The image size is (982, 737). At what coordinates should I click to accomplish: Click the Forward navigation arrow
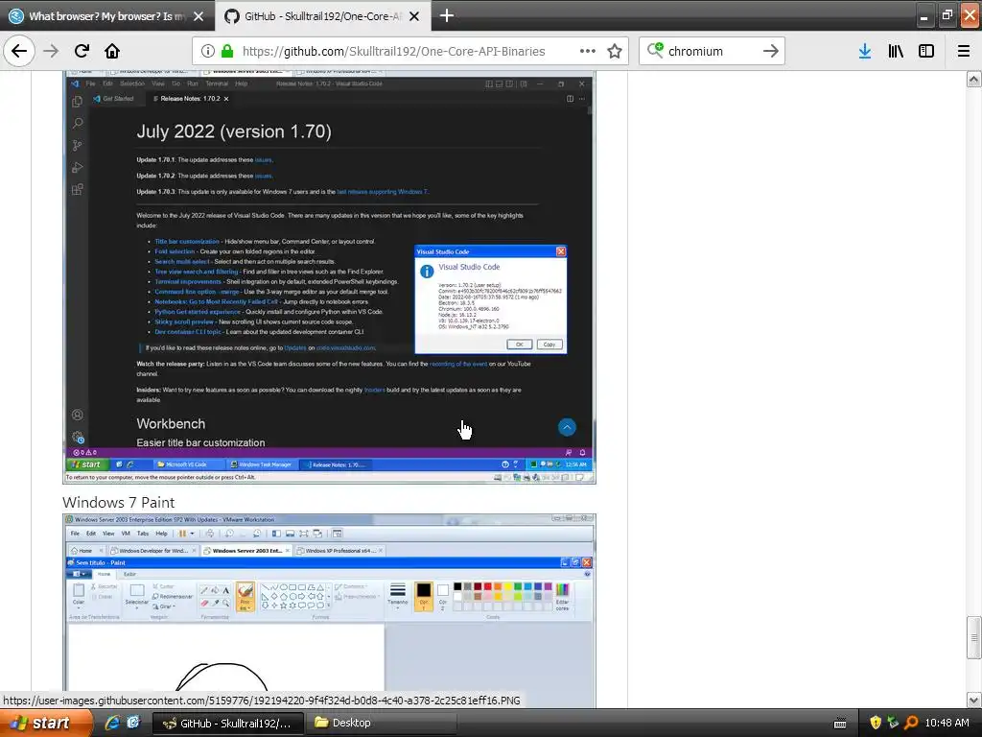click(51, 51)
